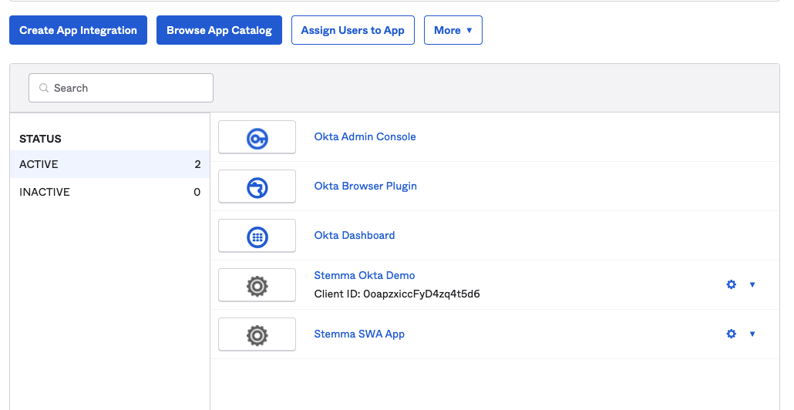Filter apps by INACTIVE status
Image resolution: width=794 pixels, height=410 pixels.
click(x=110, y=192)
